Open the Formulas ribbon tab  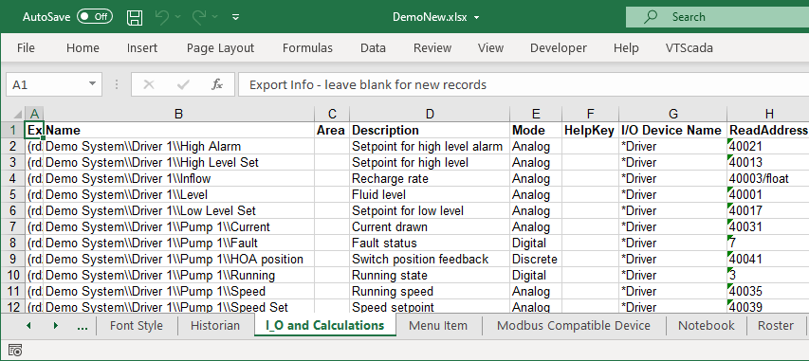307,48
